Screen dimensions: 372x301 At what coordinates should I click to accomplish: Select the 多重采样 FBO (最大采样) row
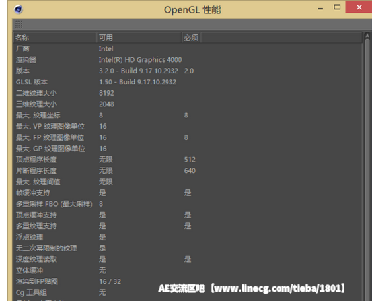54,204
